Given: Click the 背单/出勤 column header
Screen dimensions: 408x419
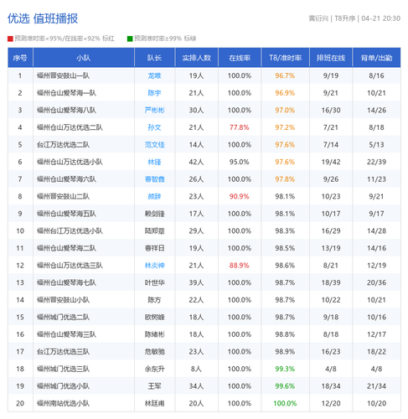Looking at the screenshot, I should pos(376,58).
